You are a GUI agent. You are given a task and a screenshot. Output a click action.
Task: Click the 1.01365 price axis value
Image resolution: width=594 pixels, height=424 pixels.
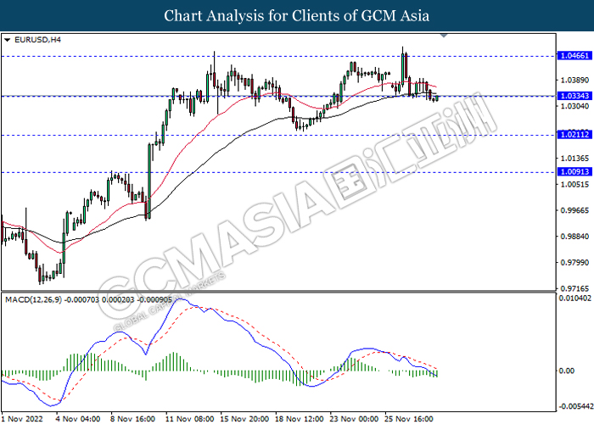coord(574,159)
